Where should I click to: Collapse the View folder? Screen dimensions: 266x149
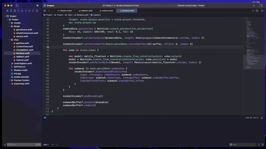click(10, 40)
